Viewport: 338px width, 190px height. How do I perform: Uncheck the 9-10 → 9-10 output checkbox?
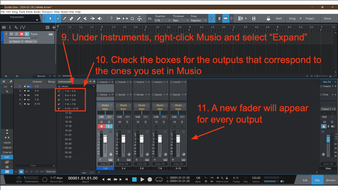[x=59, y=108]
